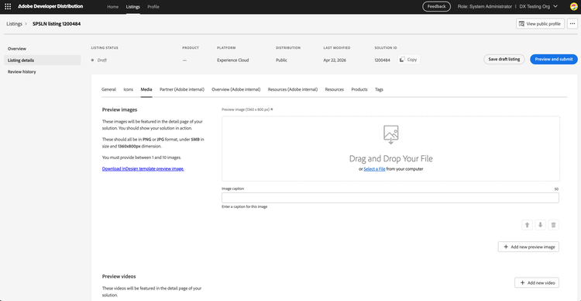Click the Feedback button
Image resolution: width=581 pixels, height=301 pixels.
point(436,6)
